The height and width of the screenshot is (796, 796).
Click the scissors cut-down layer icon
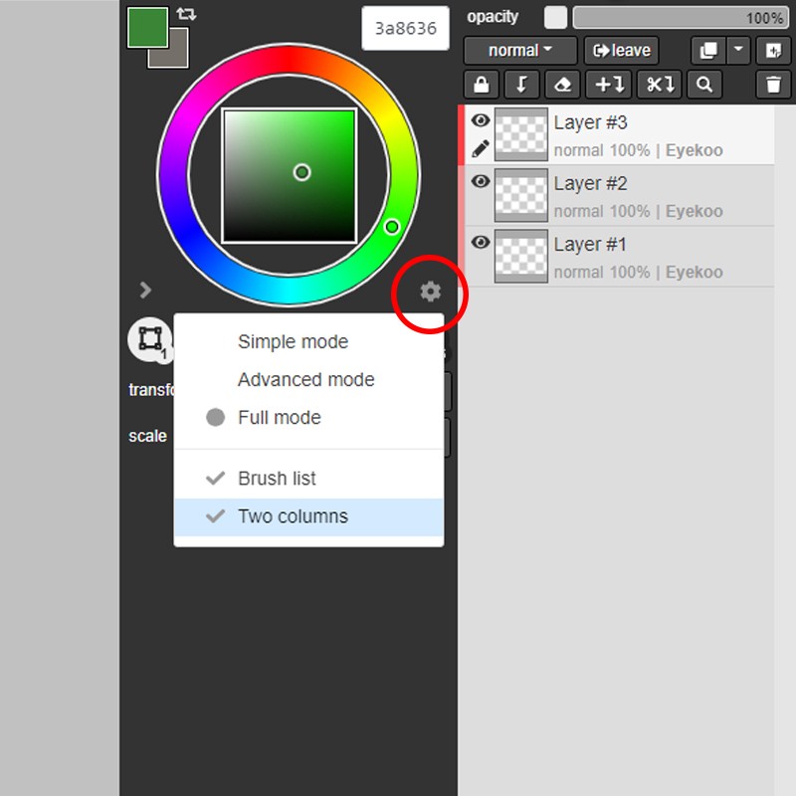coord(658,85)
